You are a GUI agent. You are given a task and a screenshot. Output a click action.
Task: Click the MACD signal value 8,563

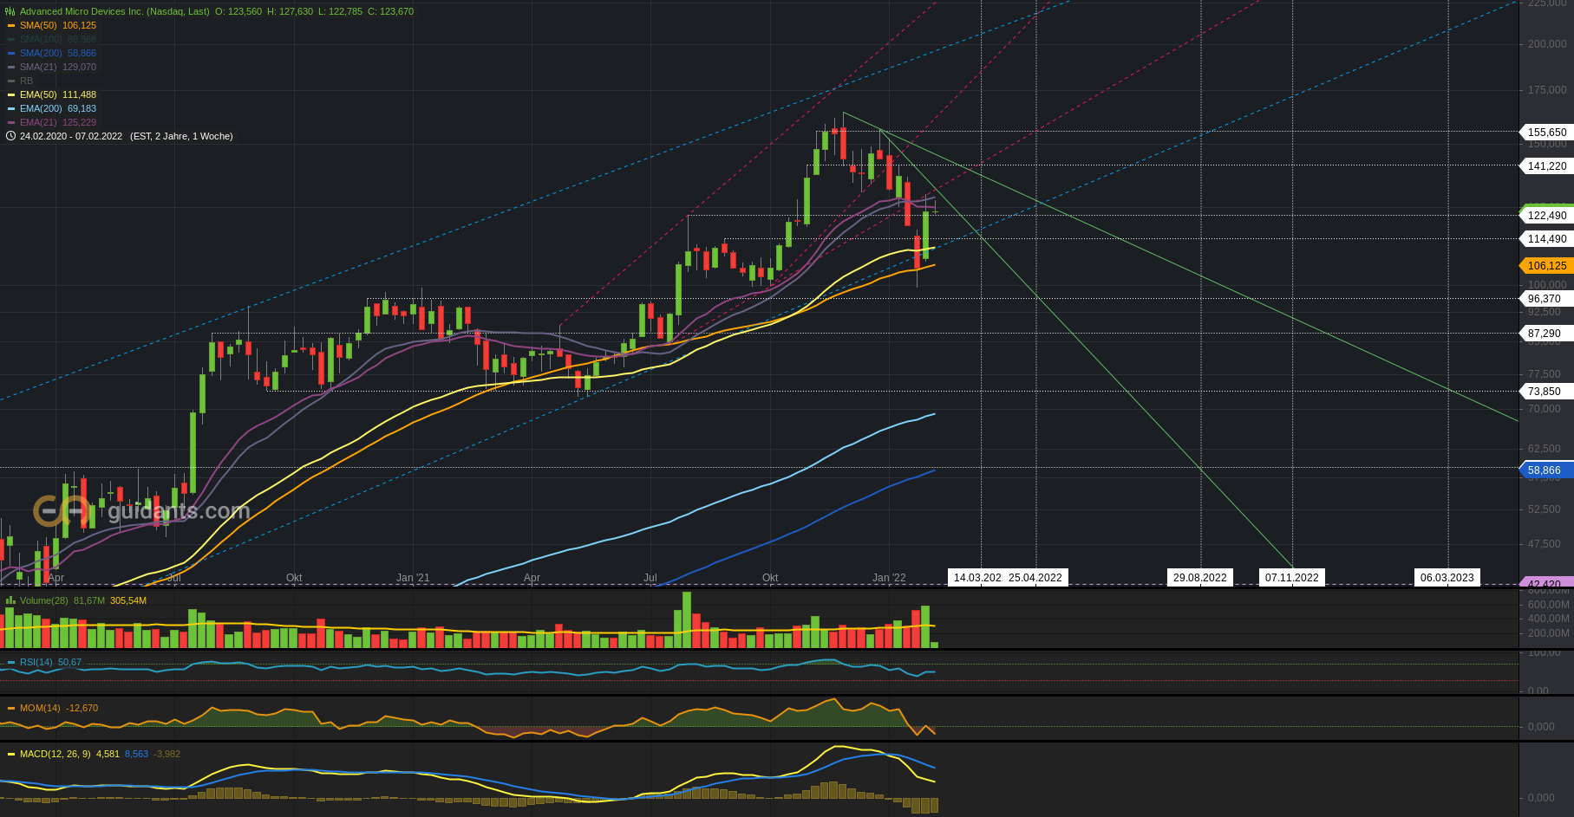click(136, 754)
